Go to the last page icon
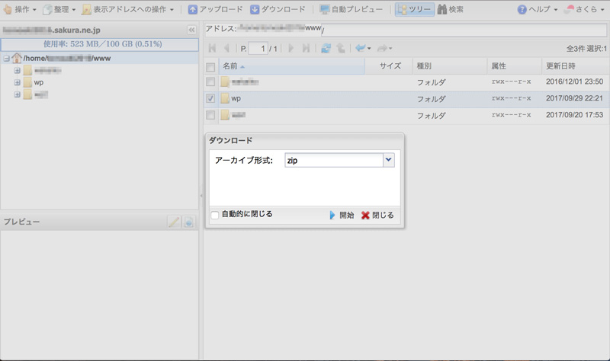The height and width of the screenshot is (361, 610). coord(307,48)
